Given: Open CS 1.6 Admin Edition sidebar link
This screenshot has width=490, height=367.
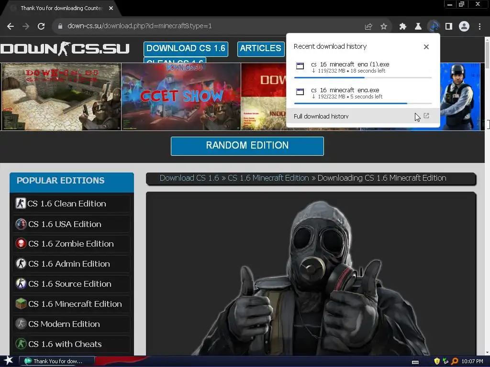Looking at the screenshot, I should tap(71, 264).
